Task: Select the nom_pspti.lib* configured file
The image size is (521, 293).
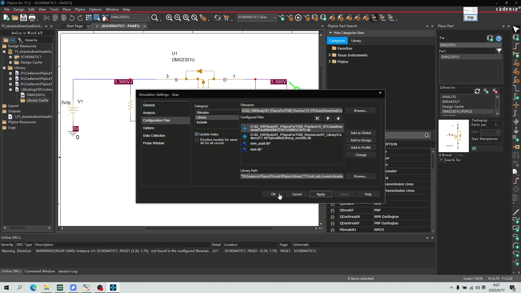Action: point(260,143)
